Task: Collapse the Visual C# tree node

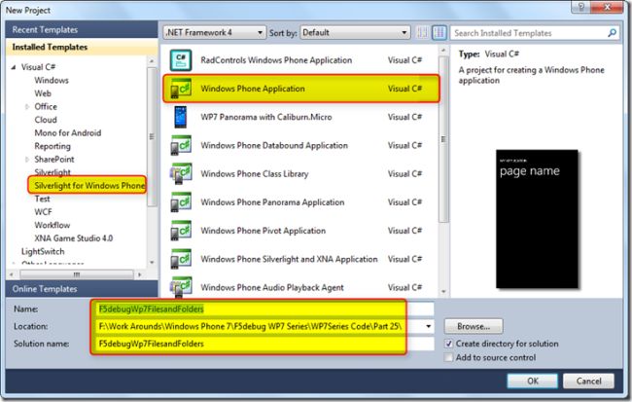Action: pyautogui.click(x=14, y=67)
